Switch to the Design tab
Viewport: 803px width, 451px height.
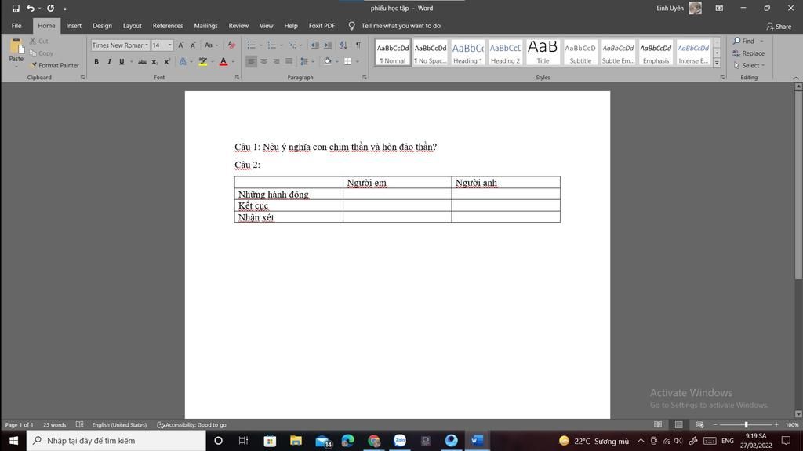(102, 26)
